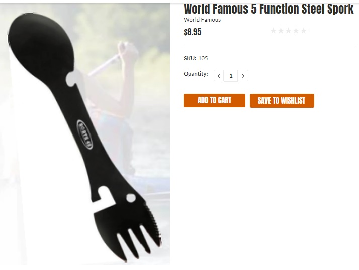Click the Quantity label
The width and height of the screenshot is (359, 270).
pyautogui.click(x=196, y=74)
